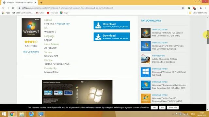Accept cookies with the Yes button
This screenshot has height=117, width=209.
(154, 108)
